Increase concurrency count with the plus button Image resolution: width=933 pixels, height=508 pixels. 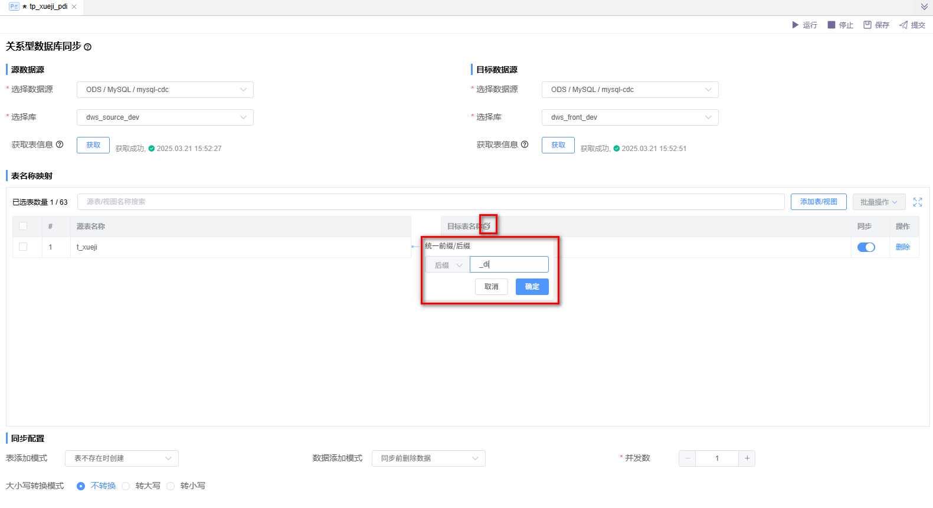[x=747, y=458]
